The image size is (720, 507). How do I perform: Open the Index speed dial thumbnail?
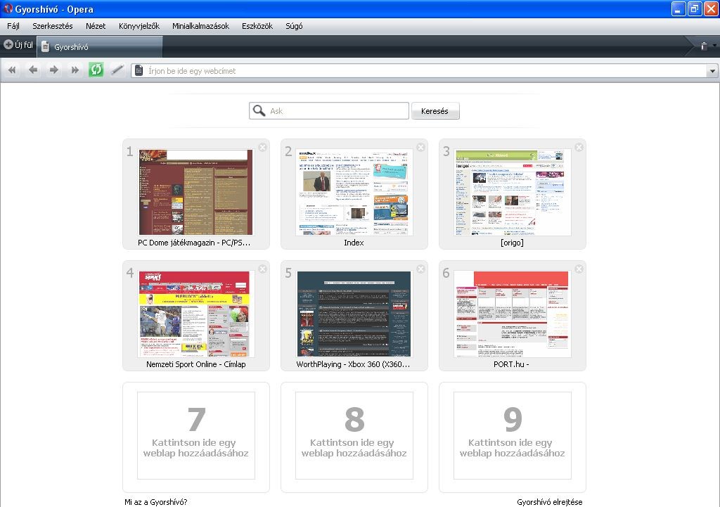(x=354, y=192)
